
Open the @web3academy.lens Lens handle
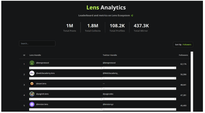[45, 73]
